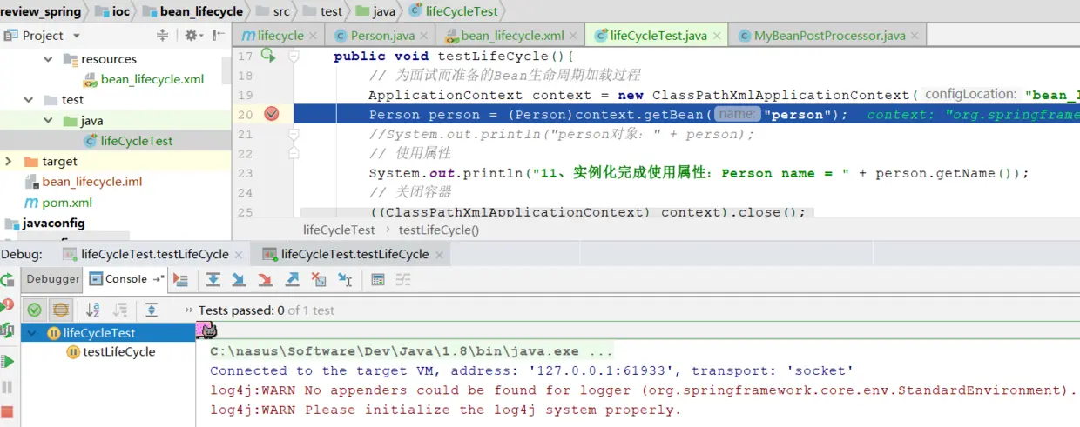Click lifeCycleTest in editor breadcrumb
Viewport: 1080px width, 427px height.
[339, 230]
